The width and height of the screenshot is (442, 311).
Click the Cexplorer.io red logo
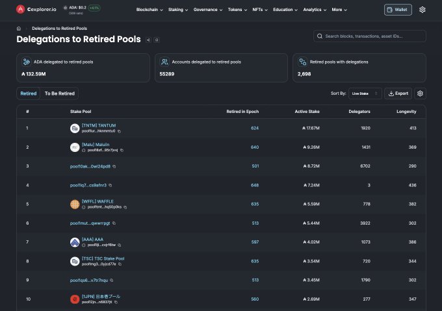tap(20, 9)
